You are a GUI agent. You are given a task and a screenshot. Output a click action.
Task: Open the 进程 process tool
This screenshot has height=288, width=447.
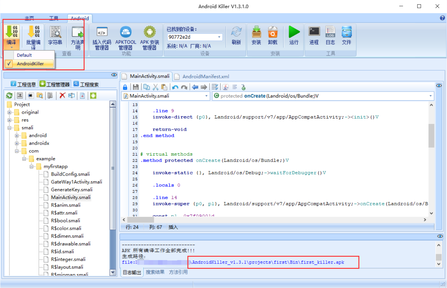(x=314, y=36)
